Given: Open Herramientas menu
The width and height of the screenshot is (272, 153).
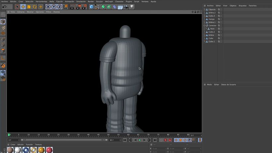Looking at the screenshot, I should (x=41, y=1).
